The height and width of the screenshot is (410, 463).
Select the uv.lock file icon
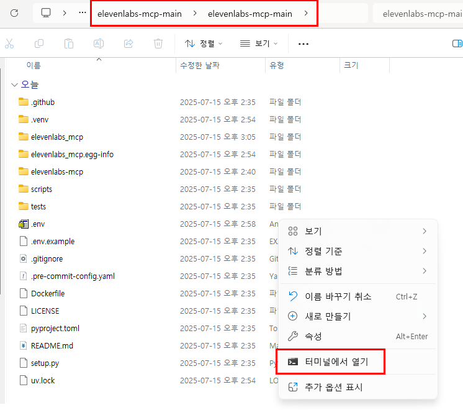click(x=24, y=380)
